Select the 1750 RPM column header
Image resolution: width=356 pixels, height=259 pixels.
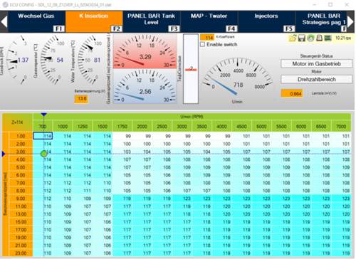(122, 126)
